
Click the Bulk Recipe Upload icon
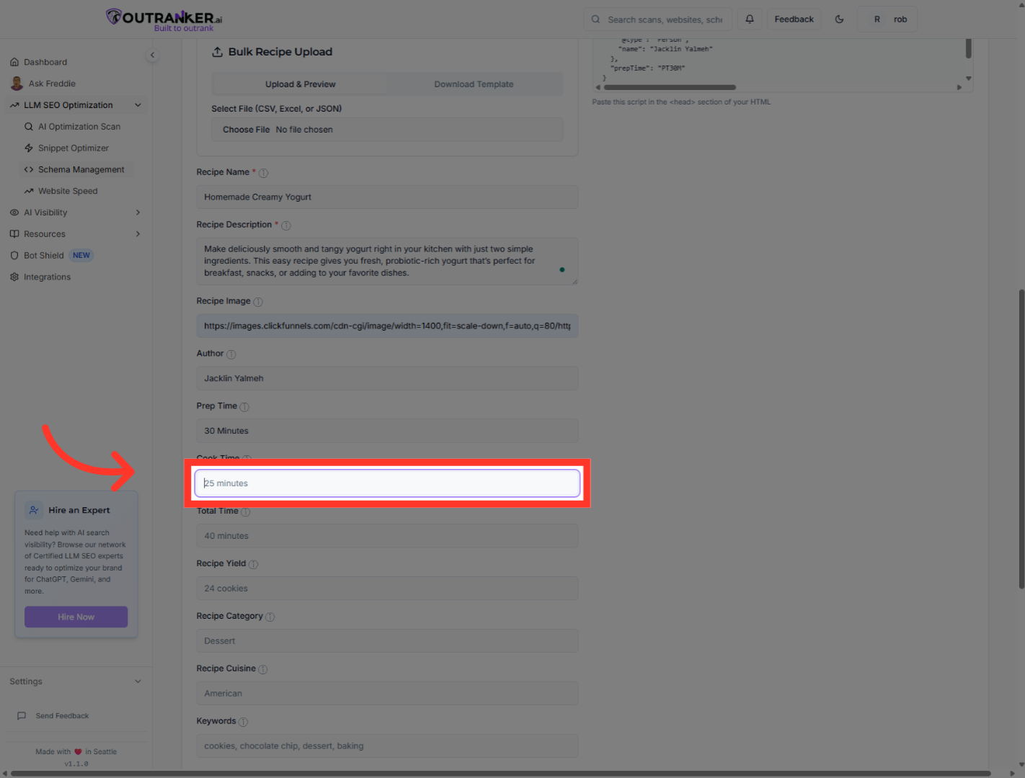(x=217, y=52)
